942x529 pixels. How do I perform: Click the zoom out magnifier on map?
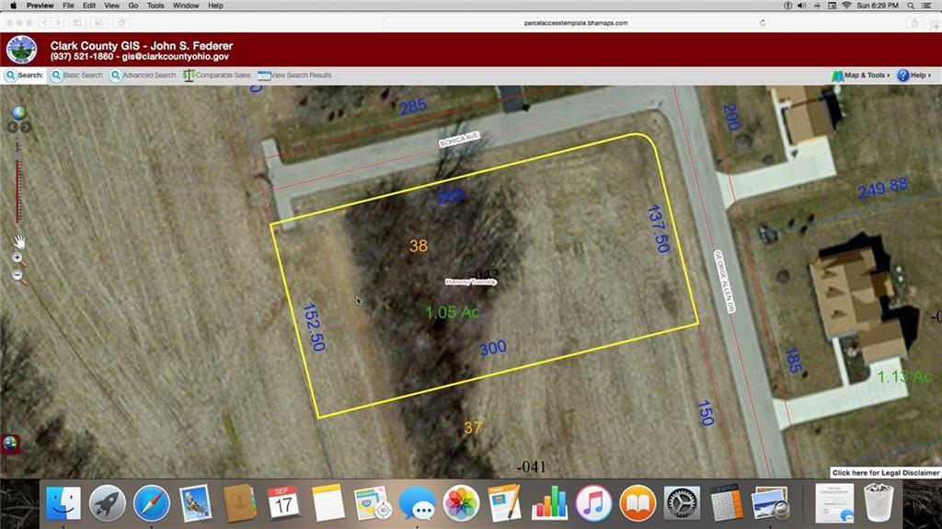pos(17,275)
